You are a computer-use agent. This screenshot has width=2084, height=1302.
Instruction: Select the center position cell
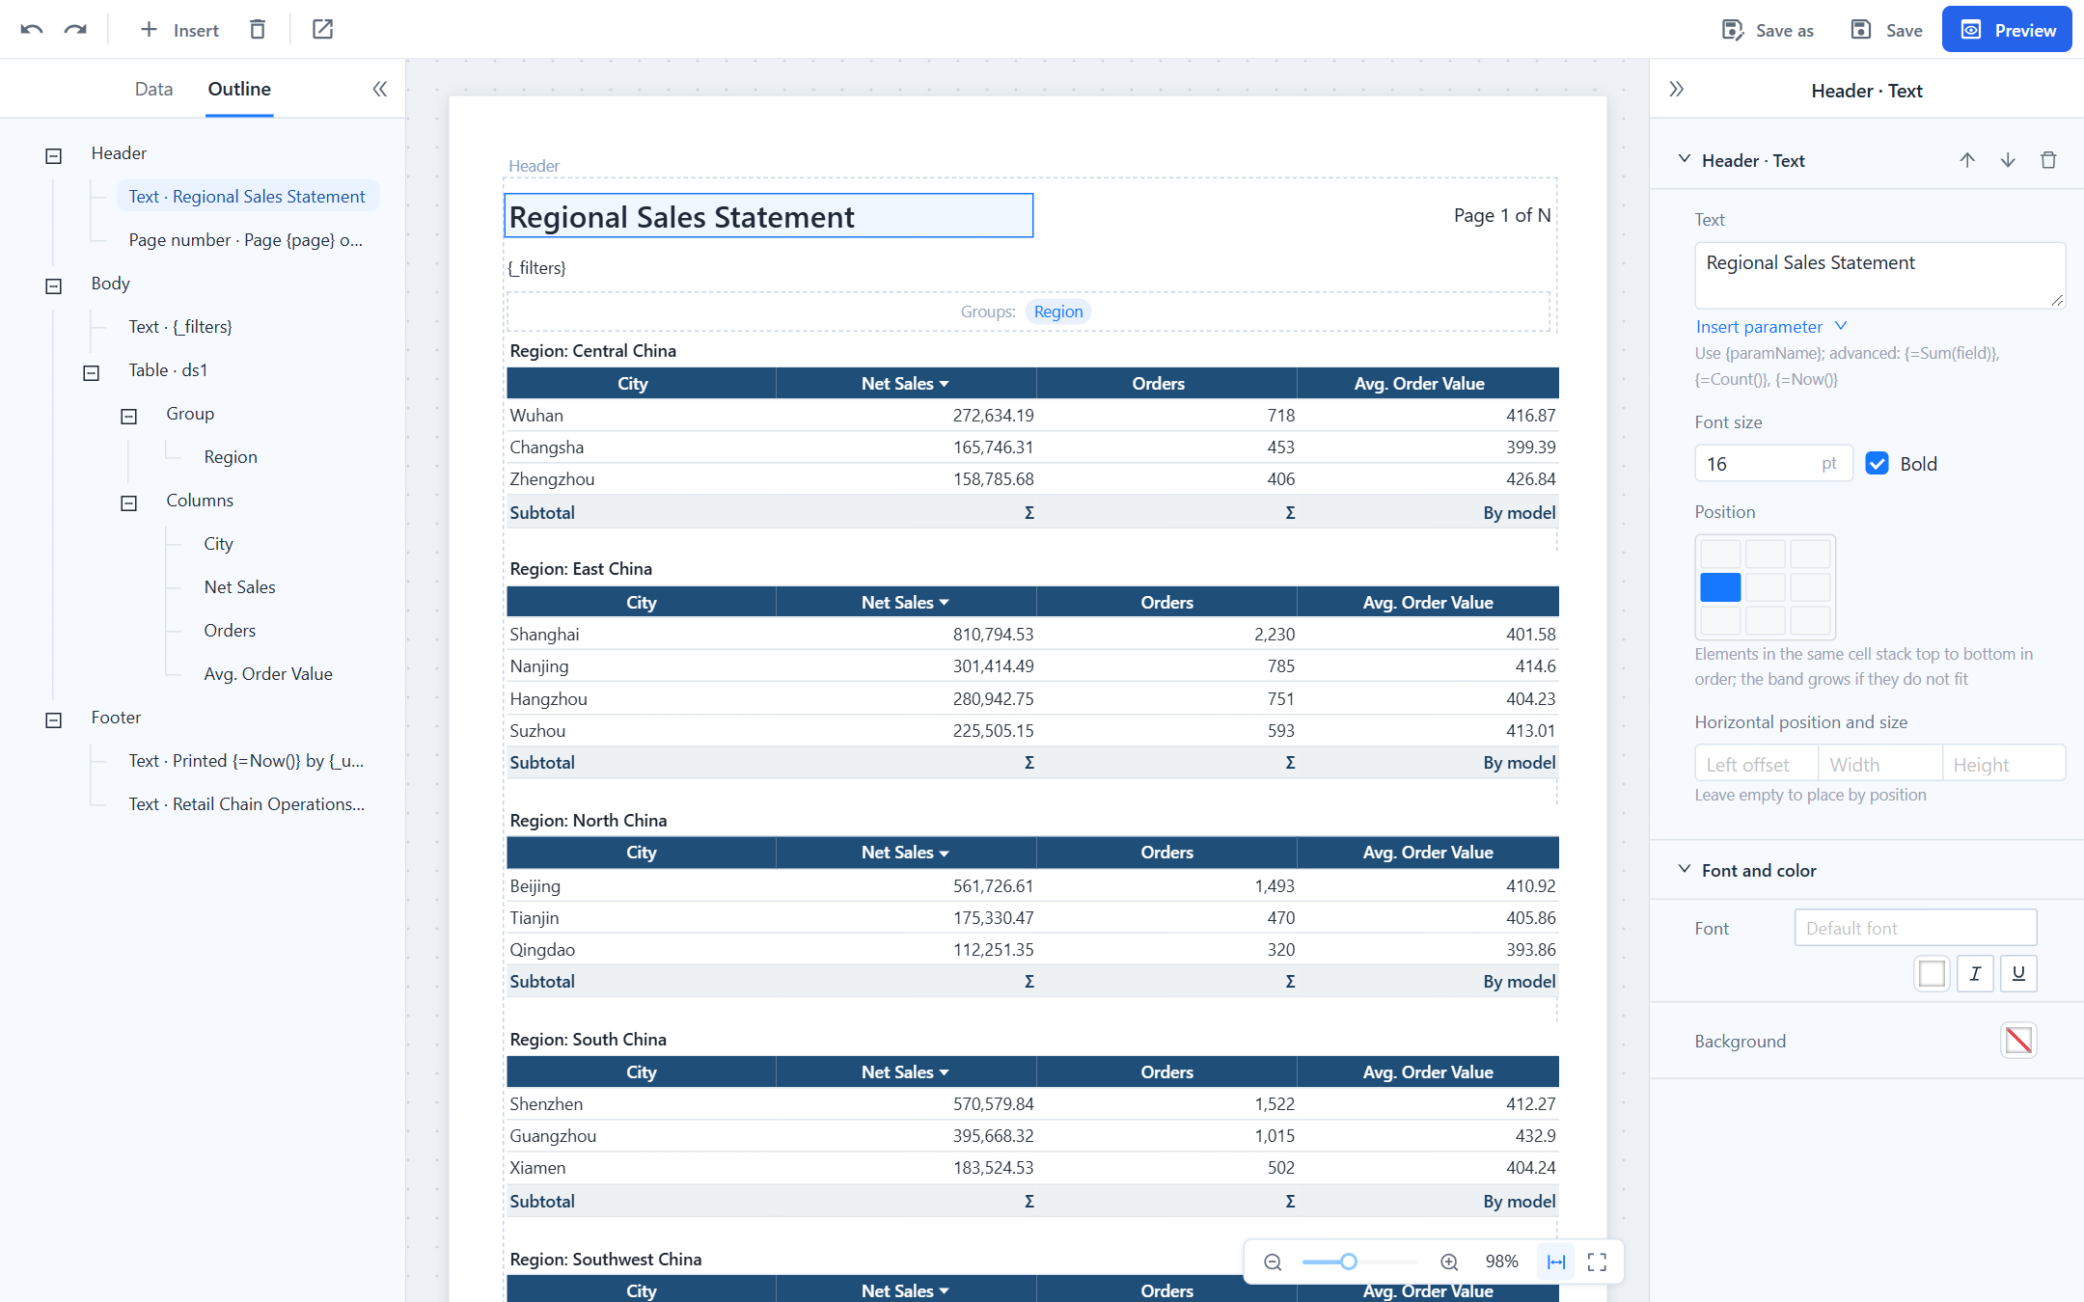1766,587
